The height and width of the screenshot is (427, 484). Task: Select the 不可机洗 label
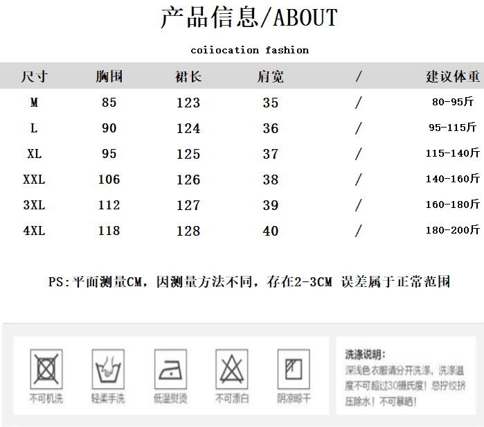[x=46, y=399]
